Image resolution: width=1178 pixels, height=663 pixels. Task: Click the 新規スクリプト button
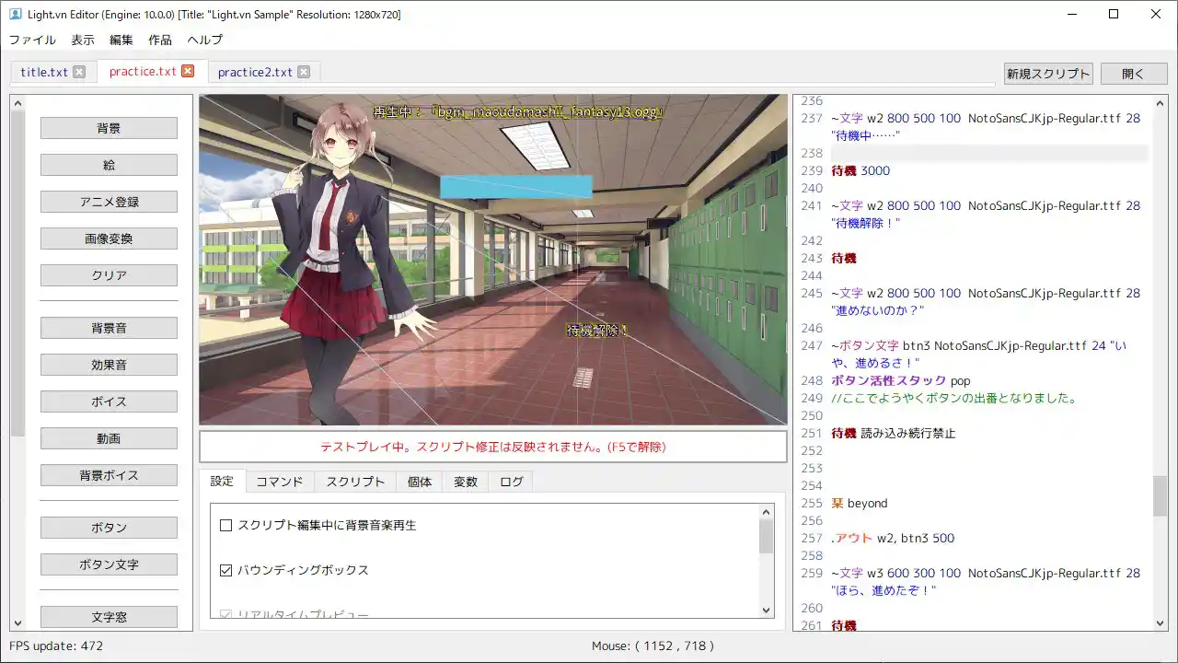[1048, 74]
